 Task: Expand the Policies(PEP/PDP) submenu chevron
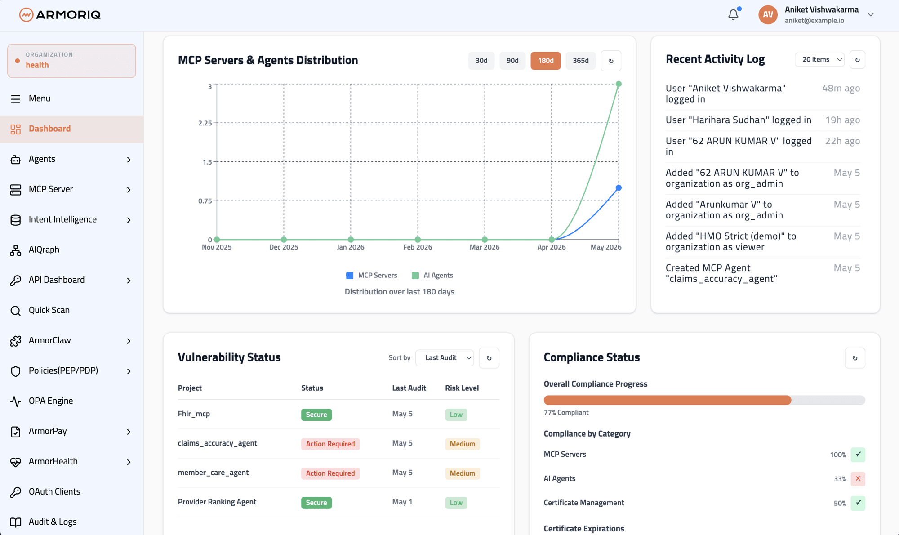129,371
